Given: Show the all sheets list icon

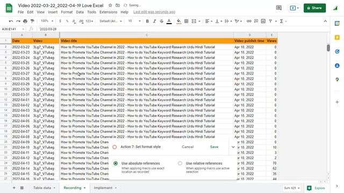Looking at the screenshot, I should coord(22,188).
